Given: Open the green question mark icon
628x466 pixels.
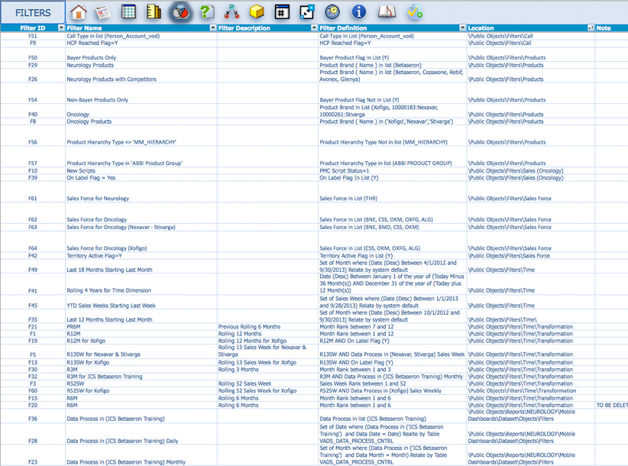Looking at the screenshot, I should point(207,12).
